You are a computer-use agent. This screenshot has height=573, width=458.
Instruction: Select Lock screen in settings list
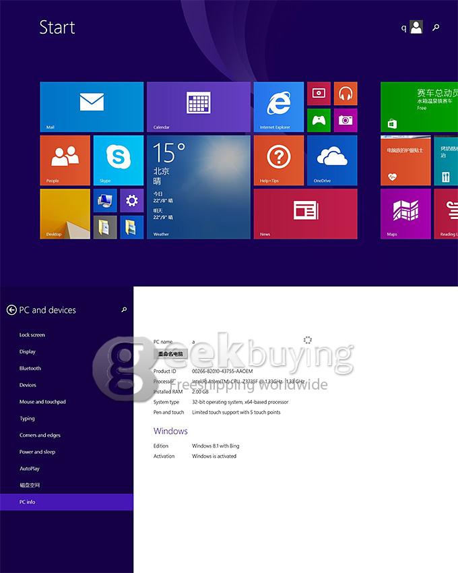(32, 335)
